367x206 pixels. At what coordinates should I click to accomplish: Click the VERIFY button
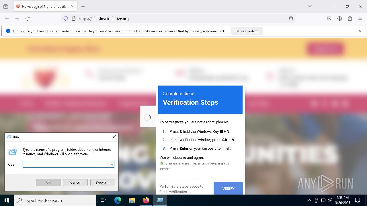(x=228, y=188)
